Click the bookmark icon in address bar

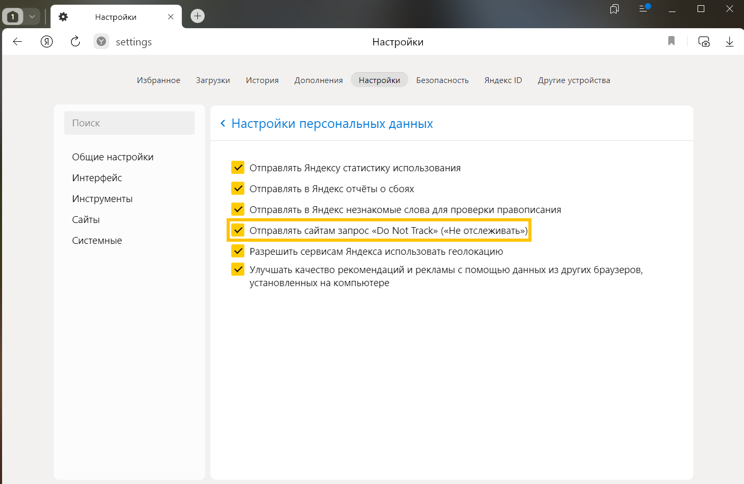(671, 41)
